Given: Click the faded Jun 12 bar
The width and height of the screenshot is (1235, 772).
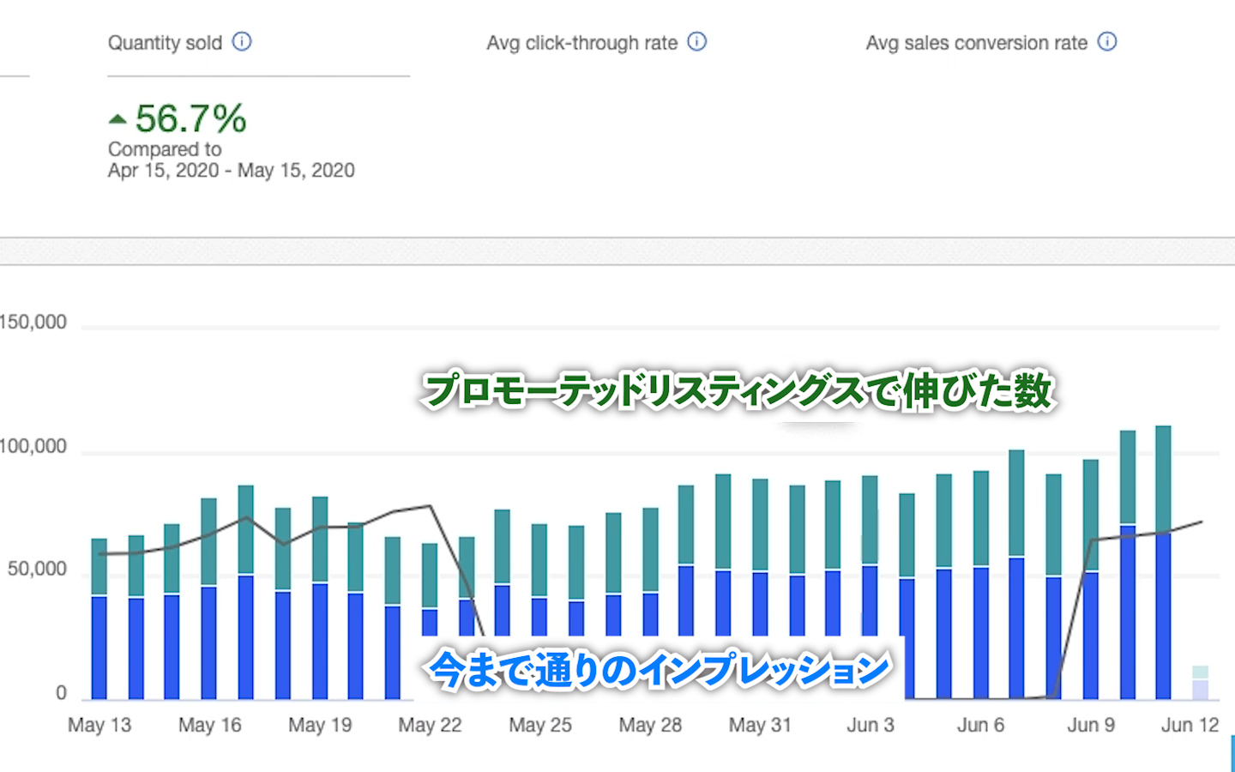Looking at the screenshot, I should 1200,685.
